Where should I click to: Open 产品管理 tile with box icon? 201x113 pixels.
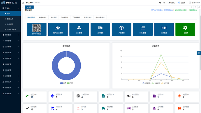pos(121,29)
